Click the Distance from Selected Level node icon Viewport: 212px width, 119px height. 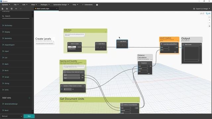pos(65,72)
